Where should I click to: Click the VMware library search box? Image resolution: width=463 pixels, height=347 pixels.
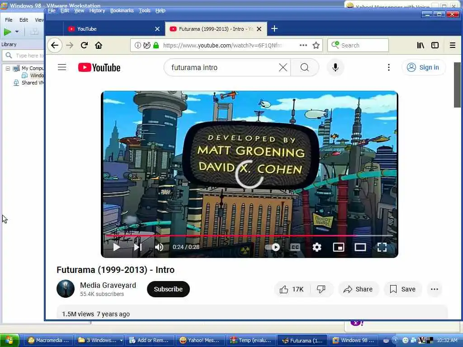23,56
